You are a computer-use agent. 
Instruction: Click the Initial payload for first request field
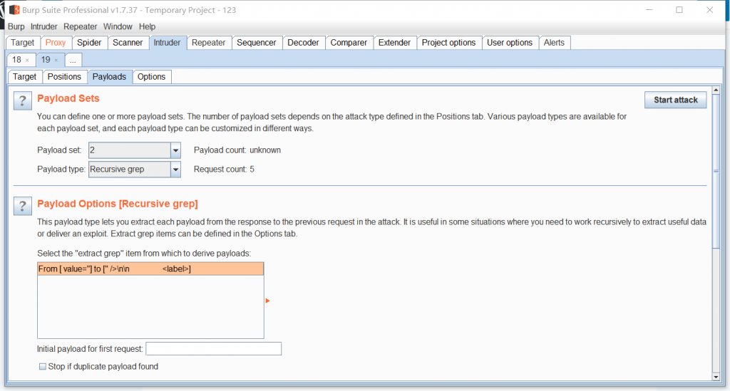click(213, 349)
